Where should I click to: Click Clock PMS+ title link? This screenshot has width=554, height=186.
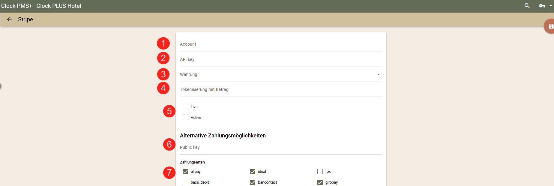point(16,6)
